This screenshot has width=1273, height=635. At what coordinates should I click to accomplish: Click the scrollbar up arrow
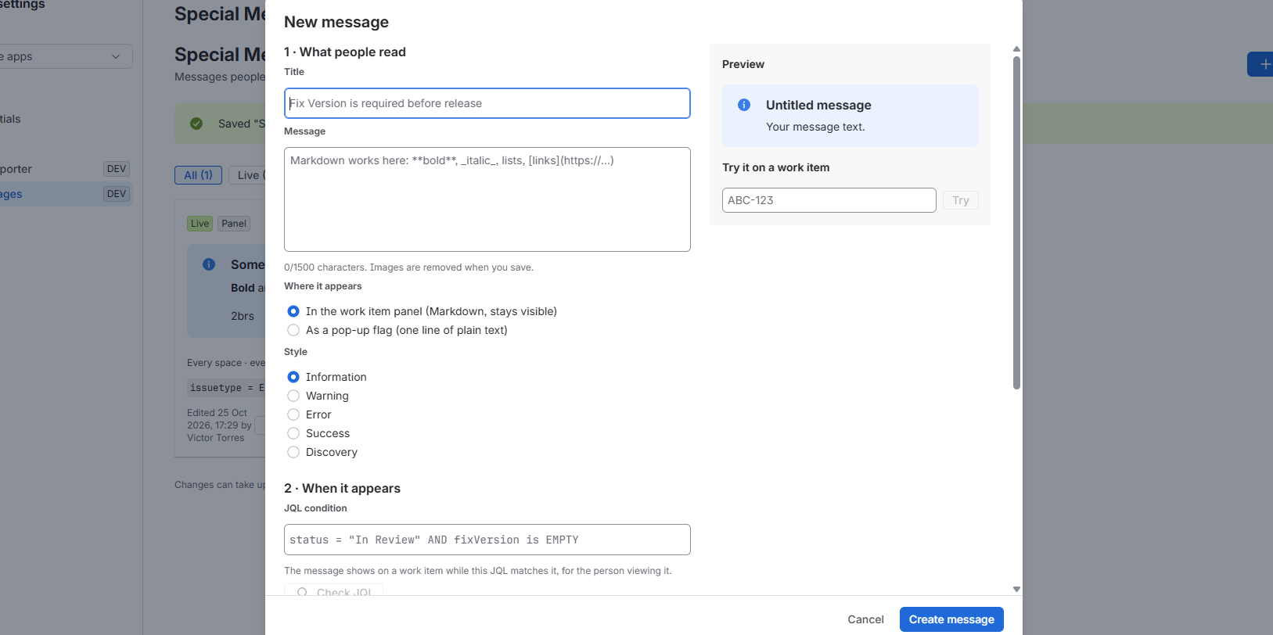[1016, 49]
